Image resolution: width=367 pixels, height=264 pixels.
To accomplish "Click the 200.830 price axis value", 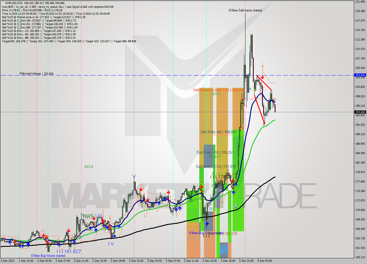I will (360, 87).
